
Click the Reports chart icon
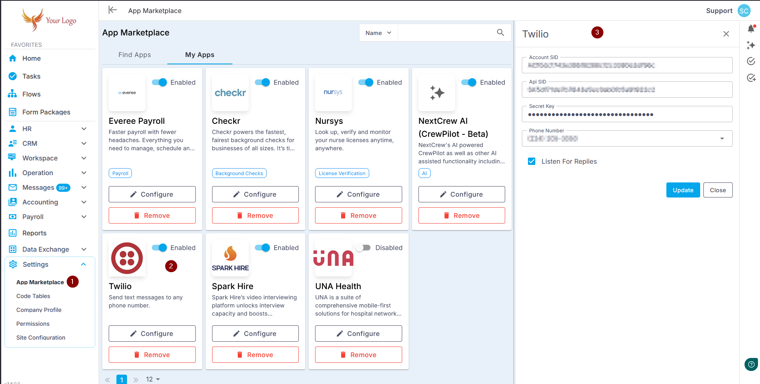click(13, 233)
